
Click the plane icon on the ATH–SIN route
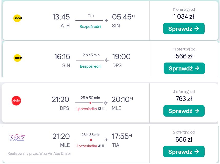tap(107, 20)
